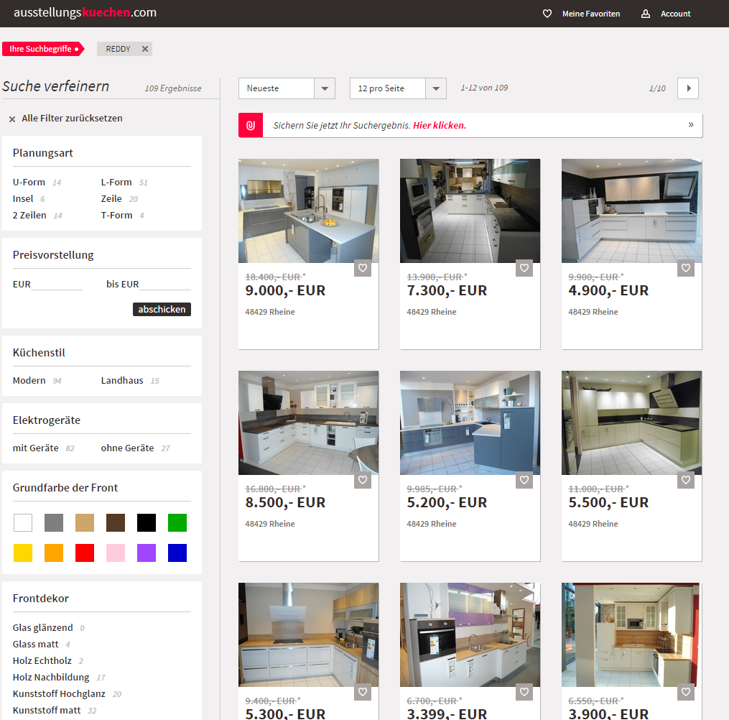
Task: Select the pink front color swatch
Action: [116, 553]
